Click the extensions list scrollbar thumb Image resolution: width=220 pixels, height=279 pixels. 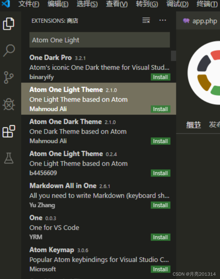pyautogui.click(x=174, y=56)
